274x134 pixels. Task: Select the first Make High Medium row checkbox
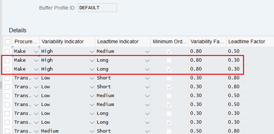pos(7,51)
